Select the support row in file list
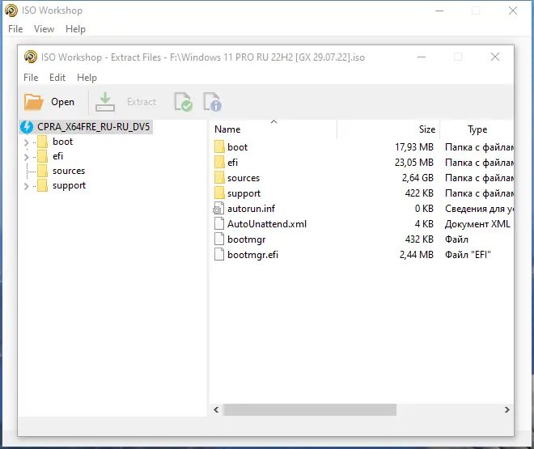The image size is (534, 449). (362, 193)
